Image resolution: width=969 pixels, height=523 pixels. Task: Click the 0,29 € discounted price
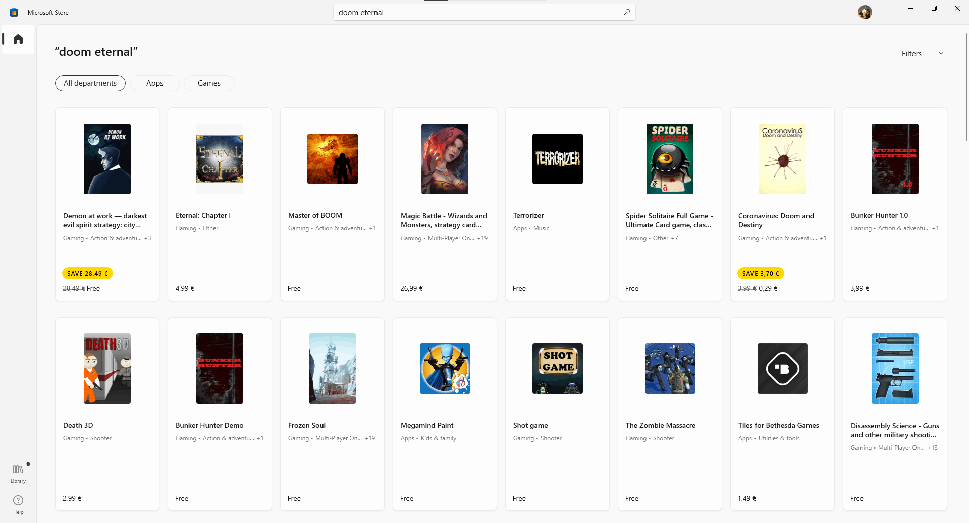[768, 288]
